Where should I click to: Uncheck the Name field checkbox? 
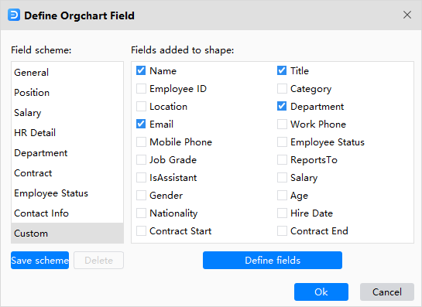click(141, 70)
